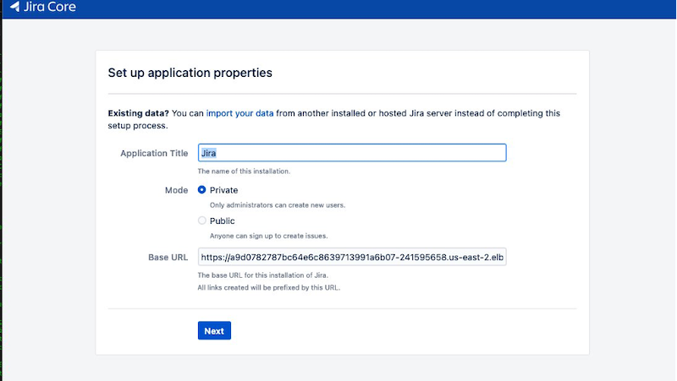This screenshot has height=381, width=677.
Task: Click the 'Mode' label text
Action: coord(176,190)
